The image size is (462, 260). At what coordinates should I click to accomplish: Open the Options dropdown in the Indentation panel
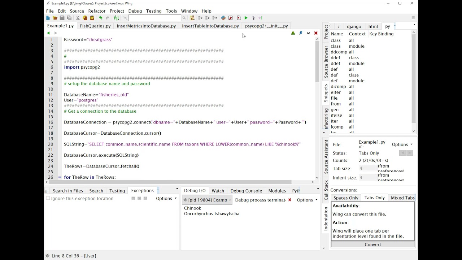(x=402, y=144)
